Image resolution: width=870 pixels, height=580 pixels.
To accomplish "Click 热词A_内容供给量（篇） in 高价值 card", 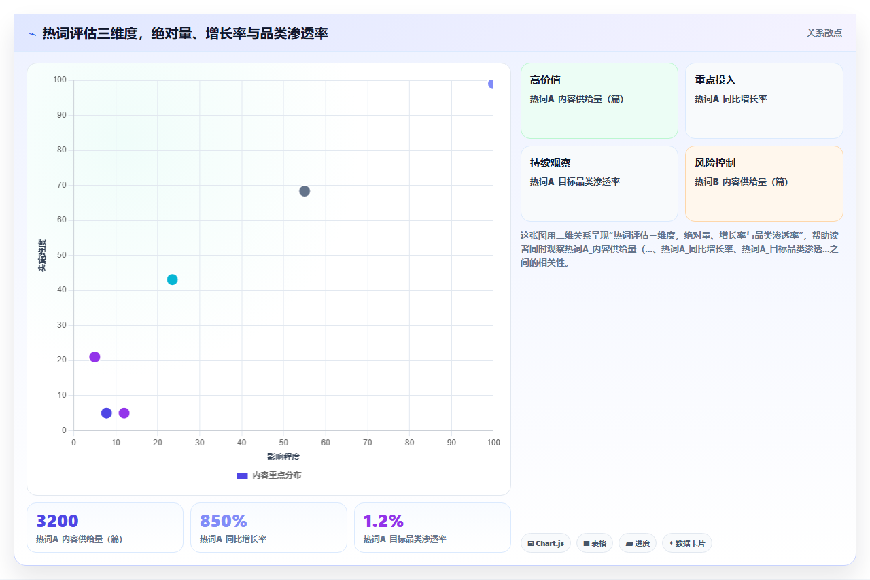I will coord(577,99).
